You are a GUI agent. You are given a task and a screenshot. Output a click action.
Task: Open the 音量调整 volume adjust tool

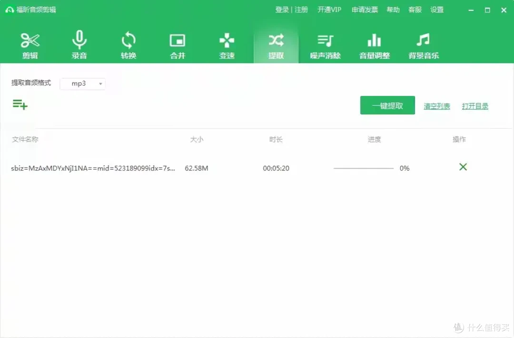point(375,46)
